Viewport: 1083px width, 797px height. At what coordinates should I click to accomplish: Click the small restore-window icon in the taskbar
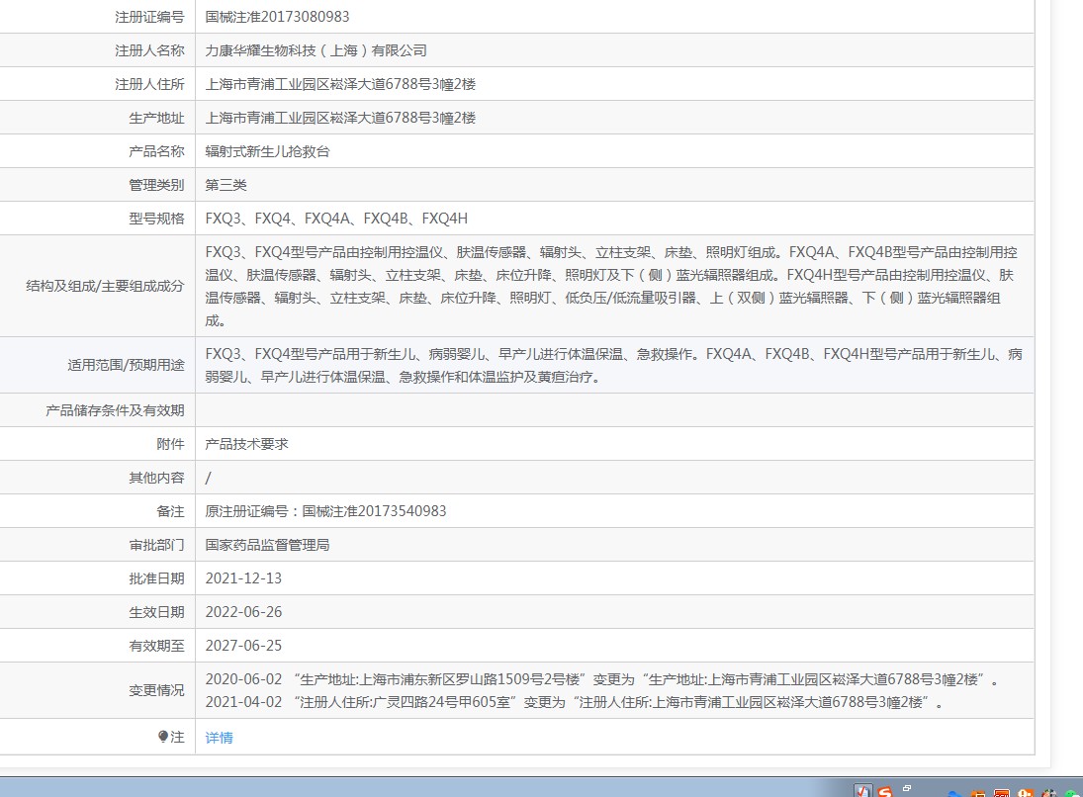coord(907,788)
